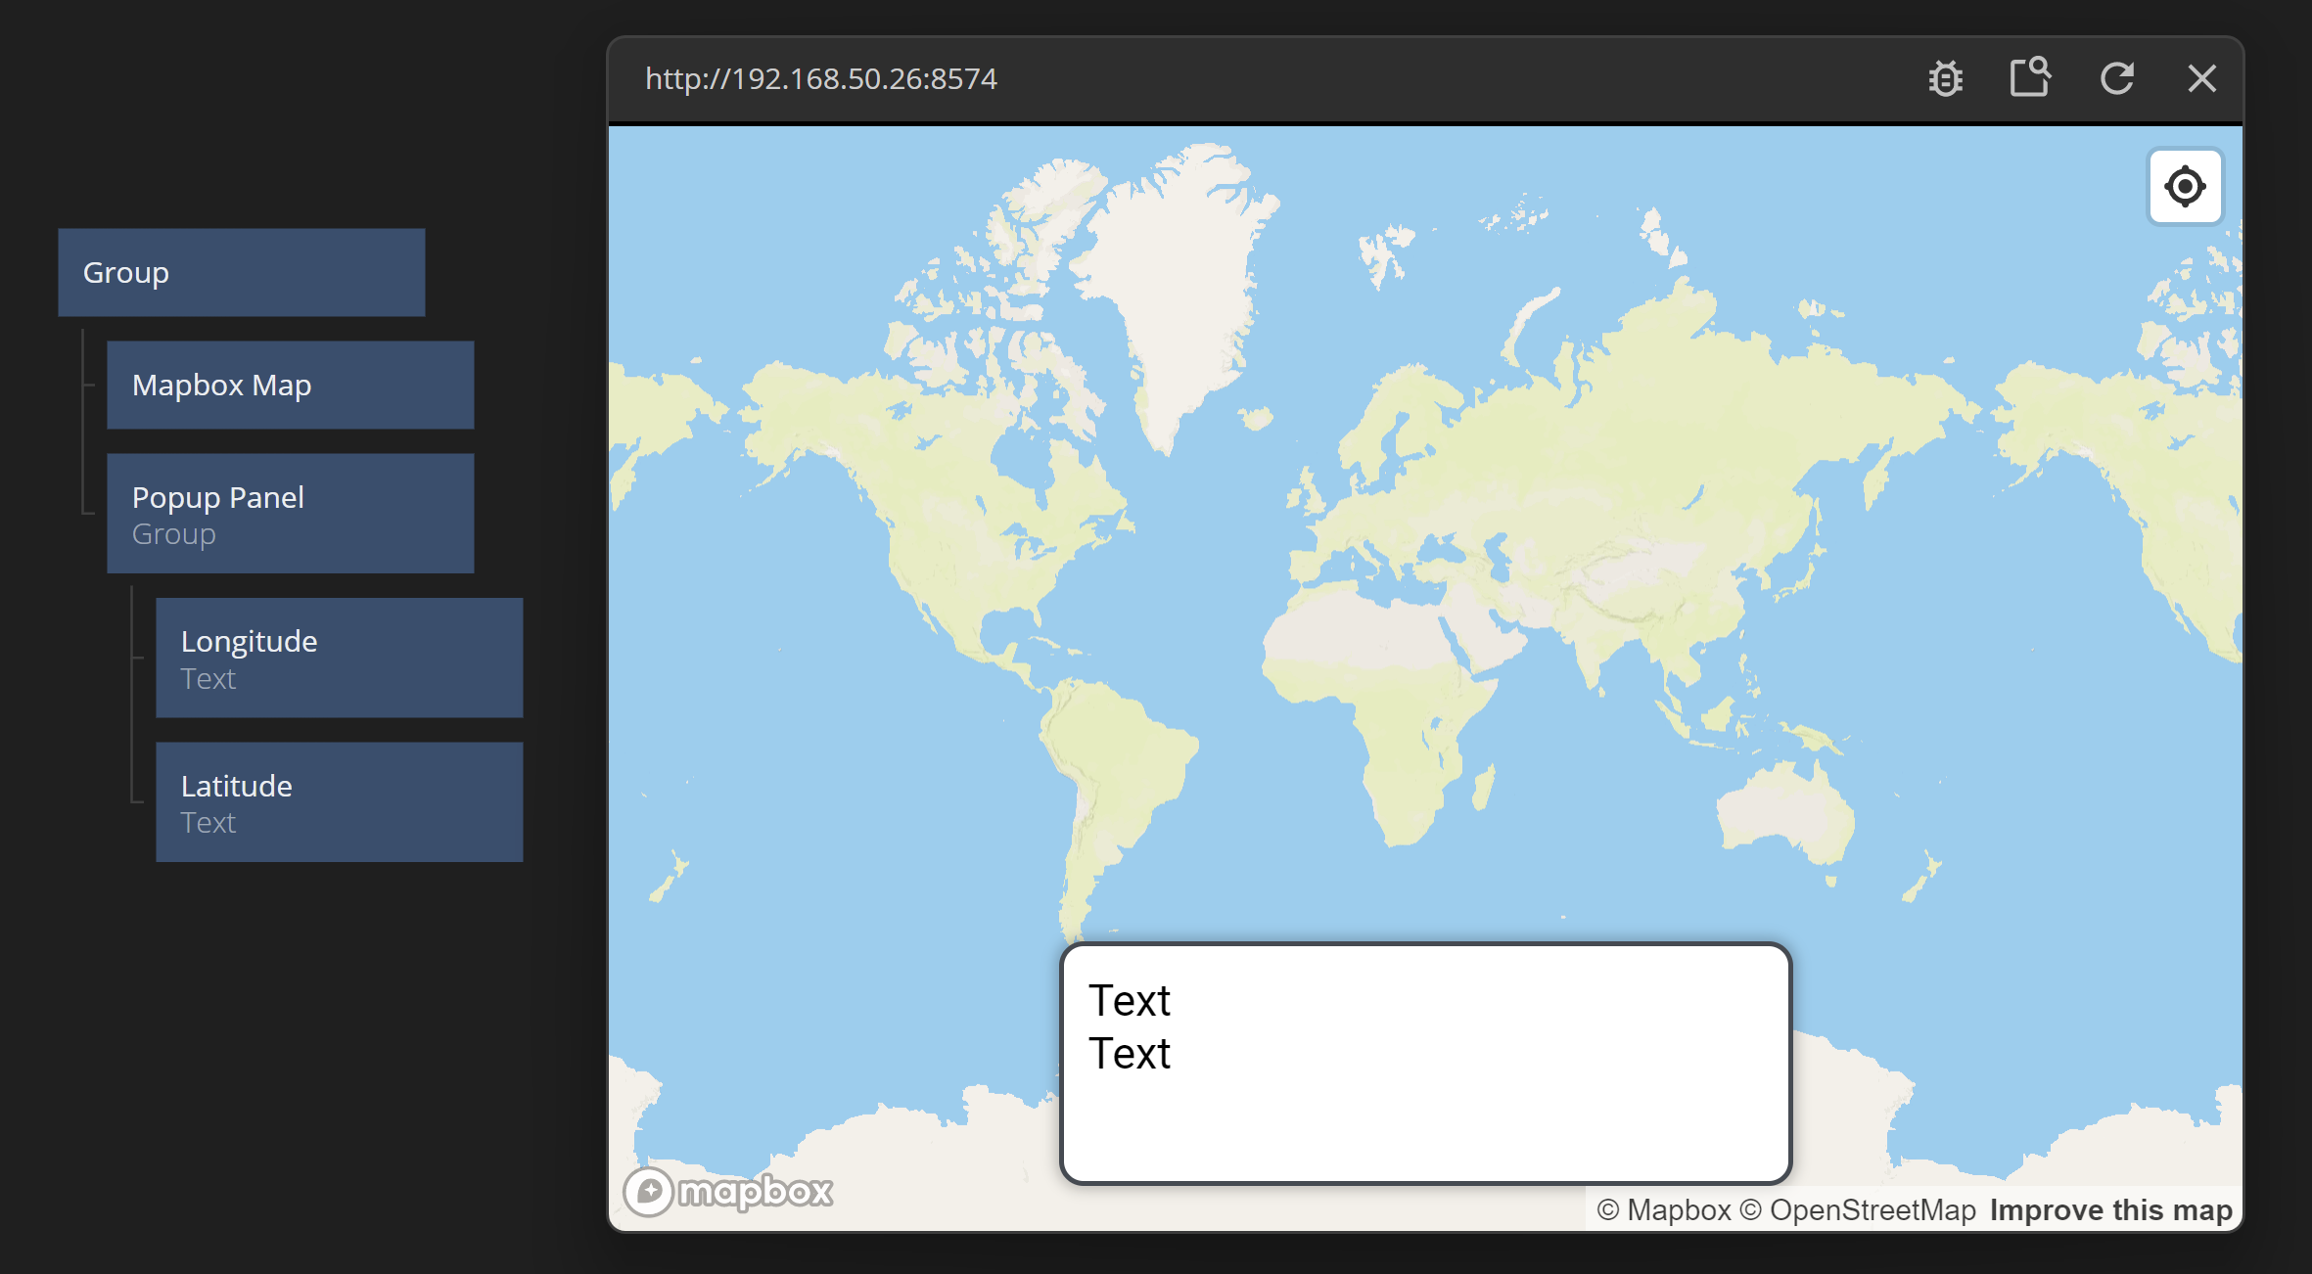This screenshot has height=1274, width=2312.
Task: Select the Mapbox Map node
Action: click(x=290, y=385)
